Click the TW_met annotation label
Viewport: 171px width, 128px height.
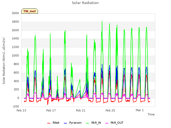coord(30,11)
